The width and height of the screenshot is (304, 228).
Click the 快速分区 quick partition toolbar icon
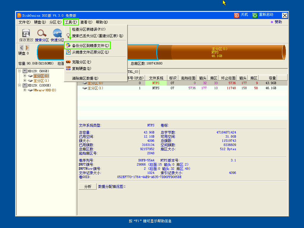(x=57, y=33)
